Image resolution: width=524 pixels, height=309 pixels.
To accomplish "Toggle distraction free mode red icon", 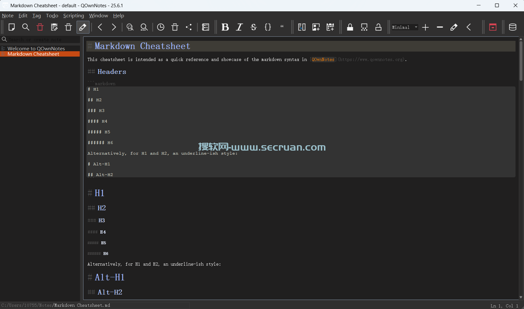I will [x=493, y=27].
